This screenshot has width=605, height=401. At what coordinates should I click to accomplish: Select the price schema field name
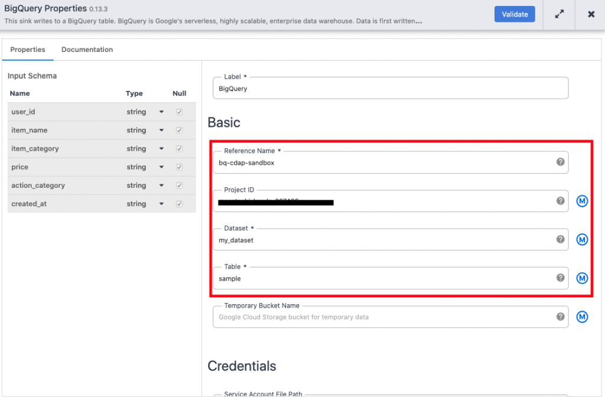click(19, 167)
